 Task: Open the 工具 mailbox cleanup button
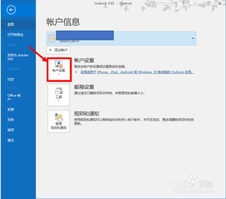59,95
